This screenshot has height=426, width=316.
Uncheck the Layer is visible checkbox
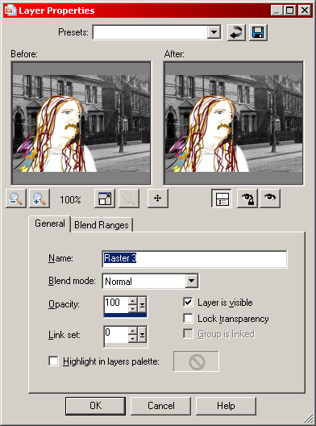click(x=188, y=303)
